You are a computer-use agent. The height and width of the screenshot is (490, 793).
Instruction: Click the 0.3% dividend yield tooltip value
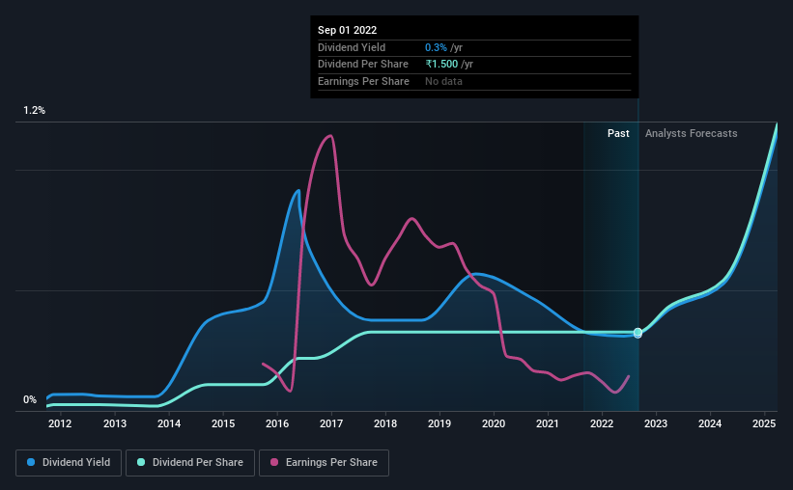(436, 47)
